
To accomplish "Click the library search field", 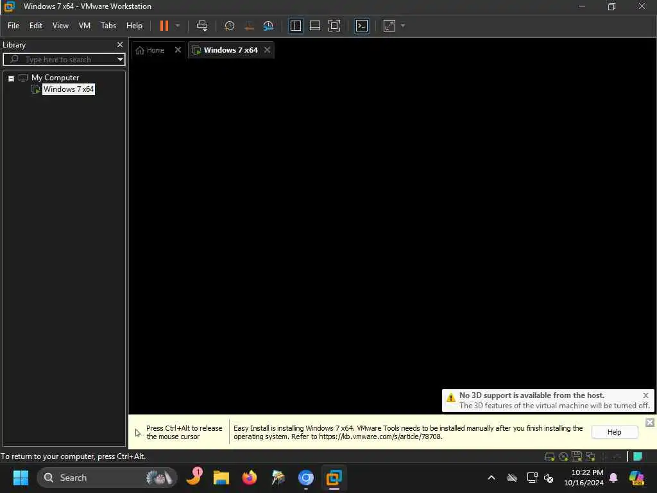I will point(63,59).
